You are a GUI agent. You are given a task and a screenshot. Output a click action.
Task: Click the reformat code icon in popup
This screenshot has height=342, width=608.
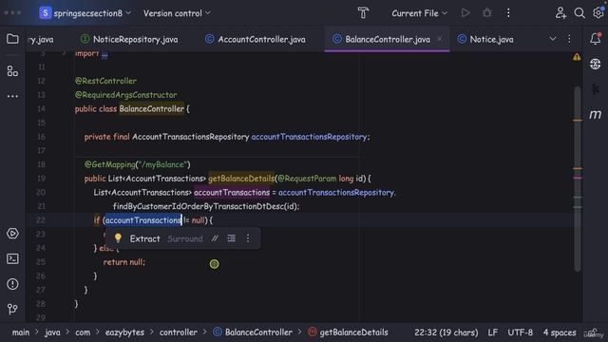[x=232, y=238]
